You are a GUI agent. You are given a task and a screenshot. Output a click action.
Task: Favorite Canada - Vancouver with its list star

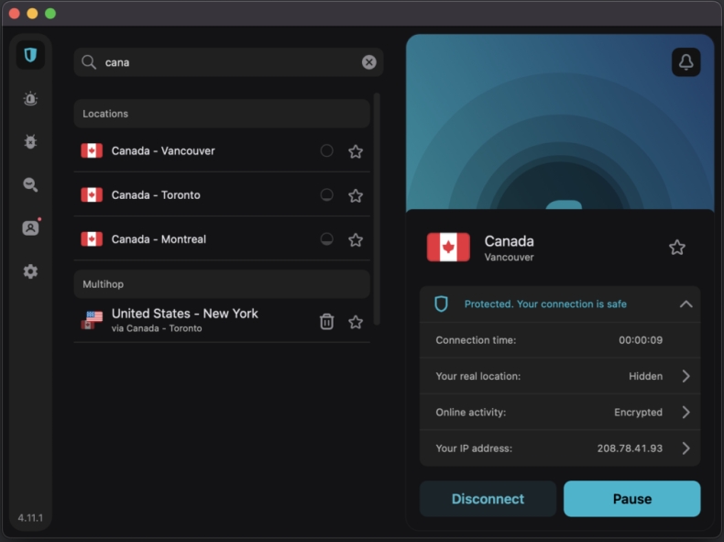(x=356, y=151)
